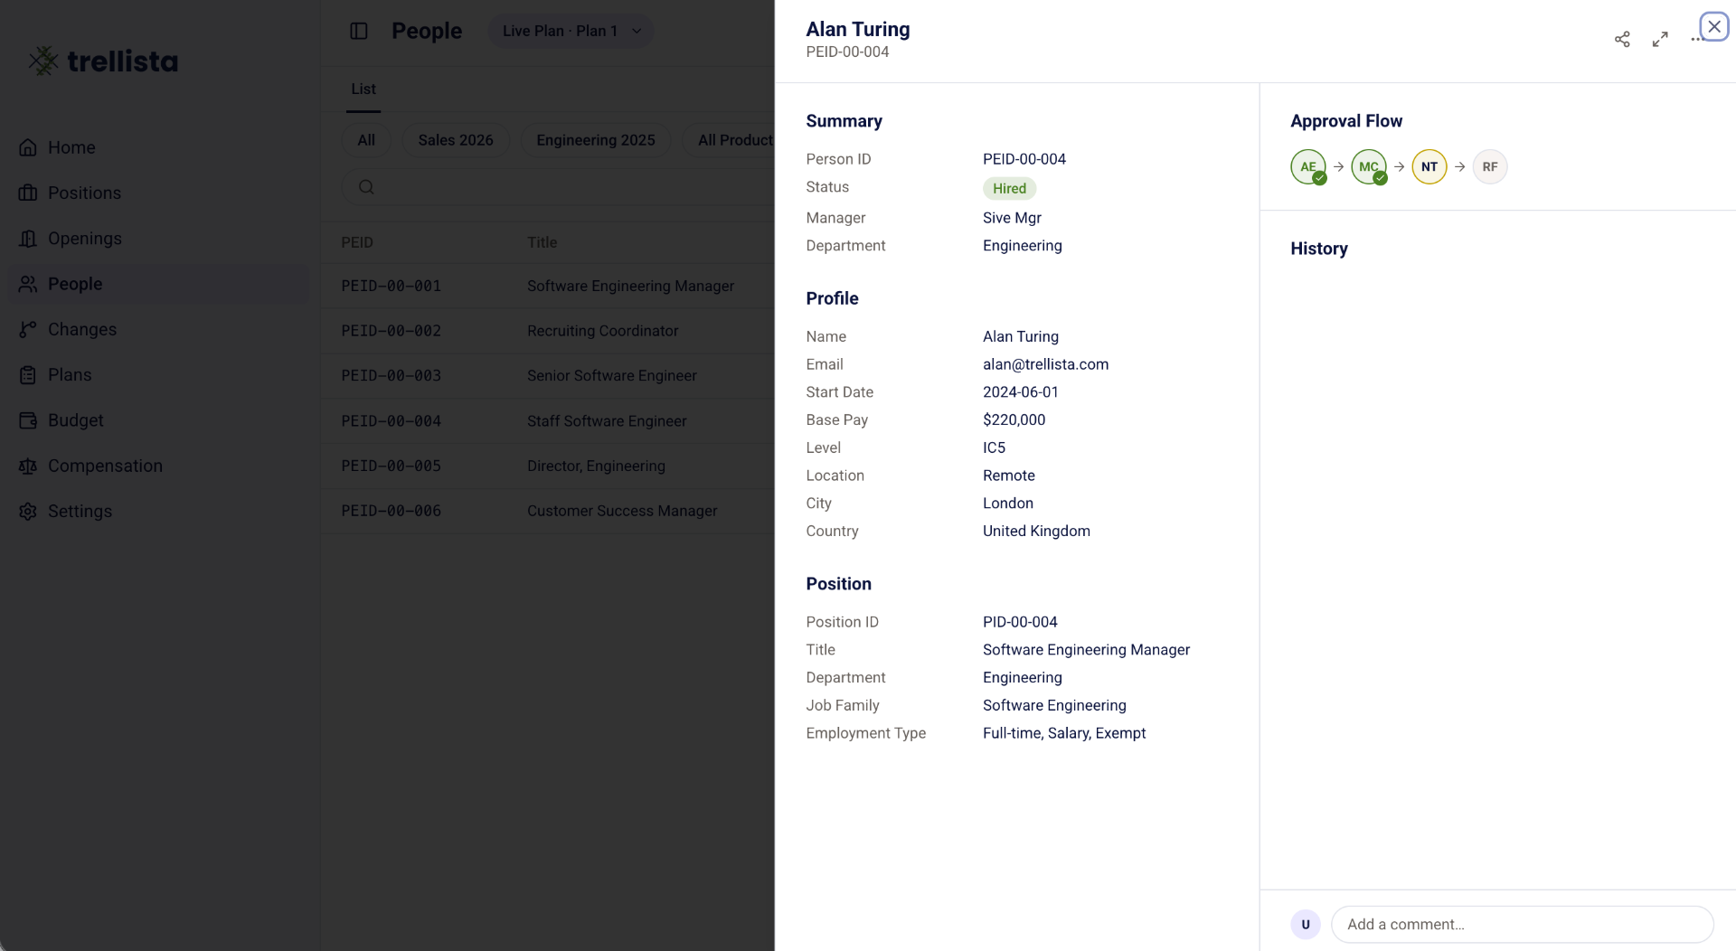Click Position ID PID-00-004
This screenshot has width=1736, height=951.
[1020, 622]
